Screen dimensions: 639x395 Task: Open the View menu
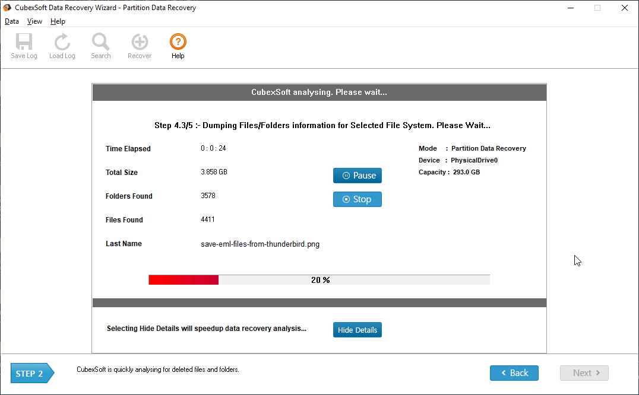(34, 21)
